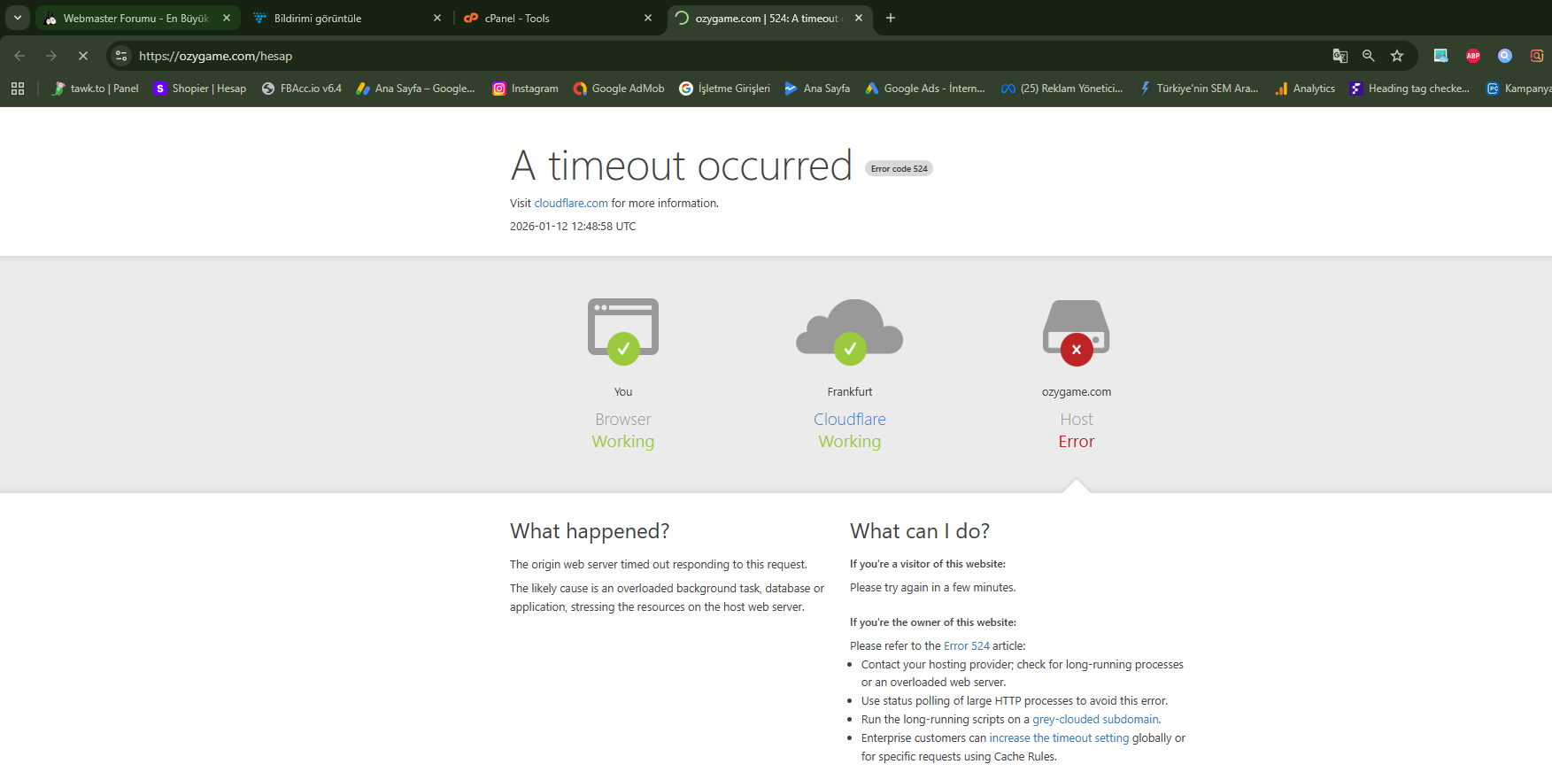1552x772 pixels.
Task: Close the Bildirimi görüntüle tab
Action: click(x=437, y=18)
